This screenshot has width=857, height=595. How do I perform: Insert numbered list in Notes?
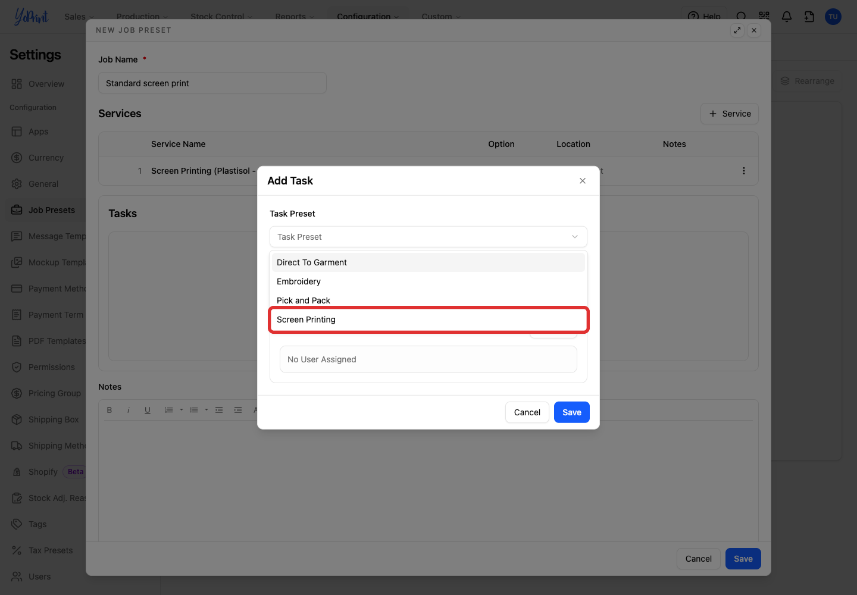coord(169,410)
